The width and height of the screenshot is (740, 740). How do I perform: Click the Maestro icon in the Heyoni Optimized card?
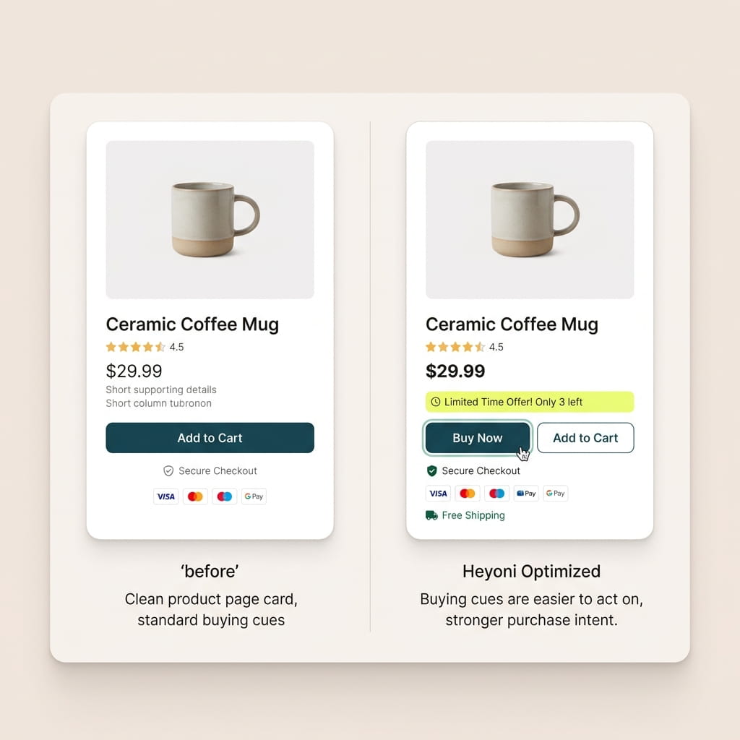coord(497,494)
